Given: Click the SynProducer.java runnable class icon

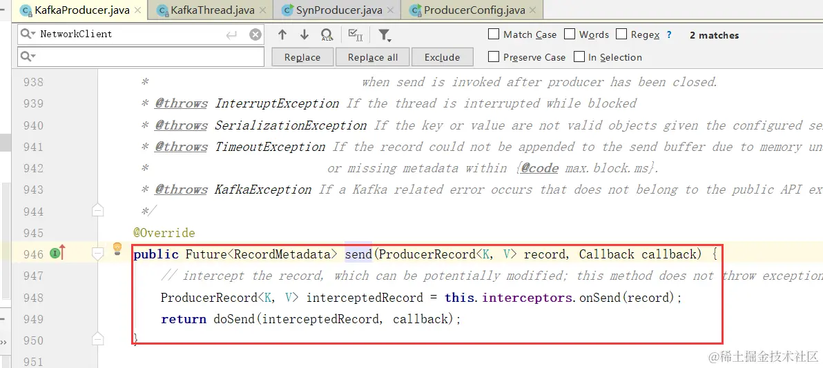Looking at the screenshot, I should tap(288, 10).
